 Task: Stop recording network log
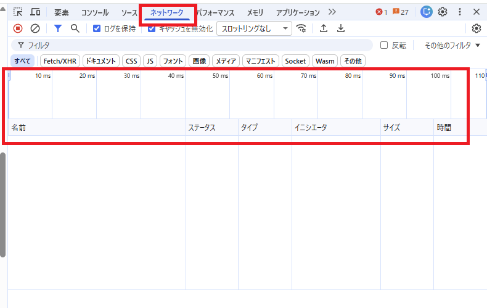point(18,28)
